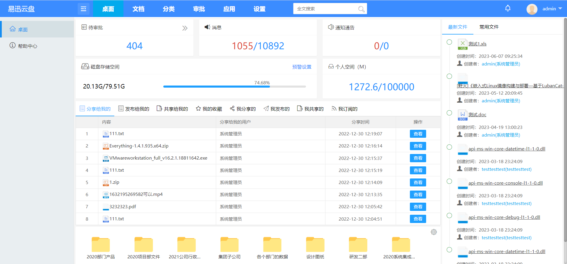Screen dimensions: 567x264
Task: Click the 测试1.xls file icon
Action: point(462,44)
